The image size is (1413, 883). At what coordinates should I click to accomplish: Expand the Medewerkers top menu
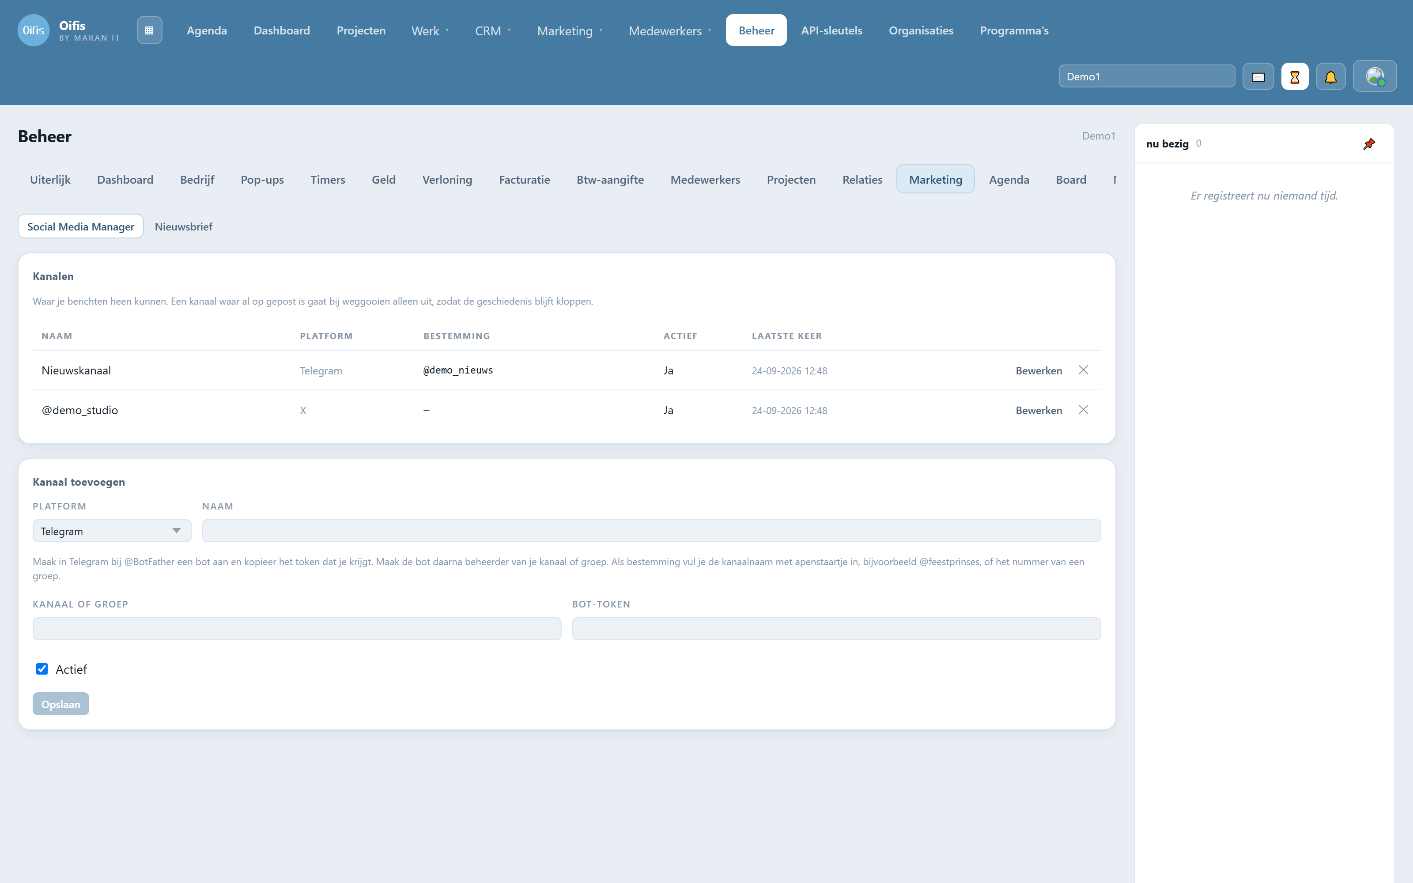(669, 30)
